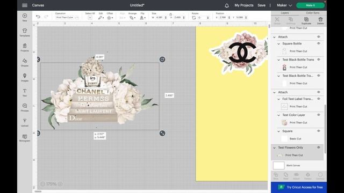Viewport: 344px width, 193px height.
Task: Duplicate the selected layer
Action: (x=306, y=20)
